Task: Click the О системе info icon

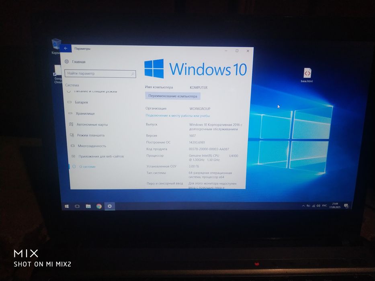Action: coord(74,167)
